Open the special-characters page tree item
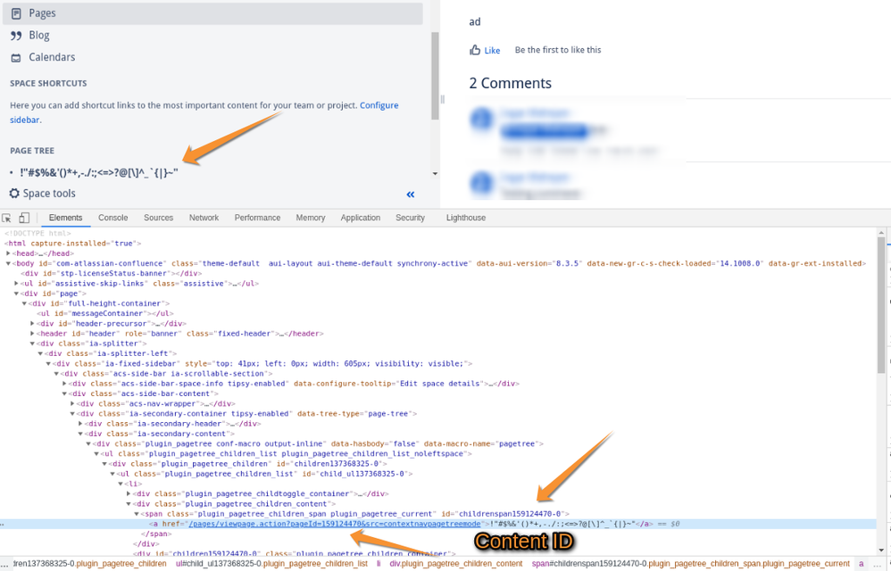Screen dimensions: 891x571 point(99,172)
